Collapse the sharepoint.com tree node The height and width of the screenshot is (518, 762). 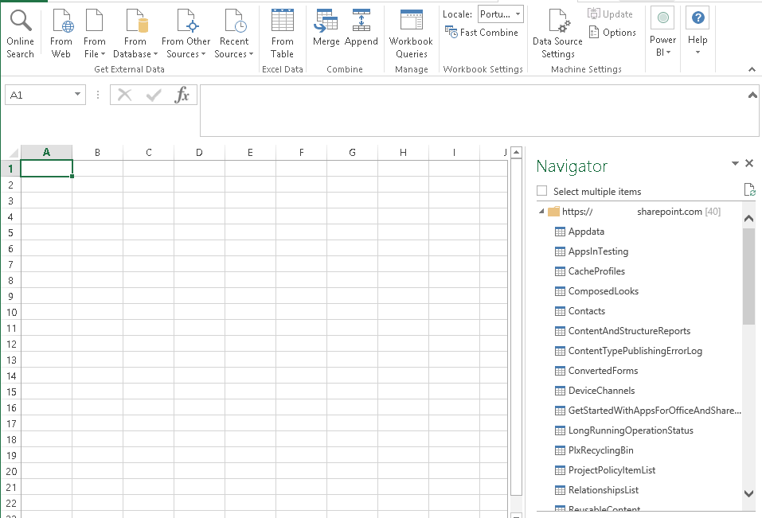[x=541, y=212]
